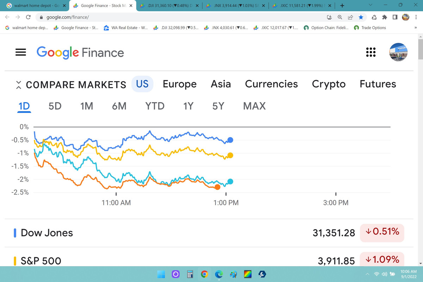The width and height of the screenshot is (423, 282).
Task: Click the recycle arrows extension icon
Action: (374, 17)
